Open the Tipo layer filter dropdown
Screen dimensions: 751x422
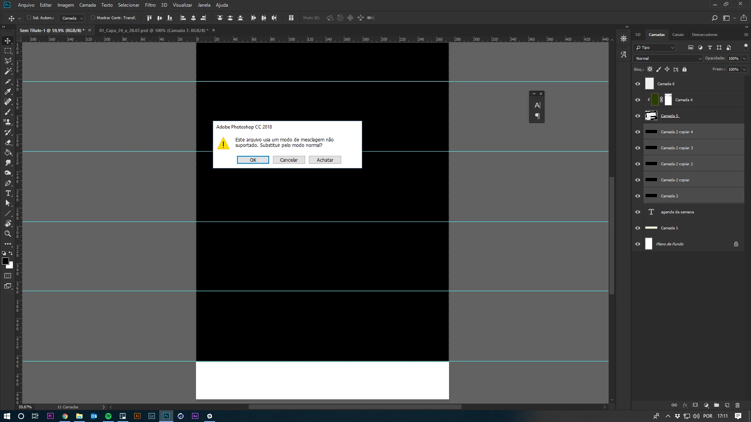click(x=654, y=48)
